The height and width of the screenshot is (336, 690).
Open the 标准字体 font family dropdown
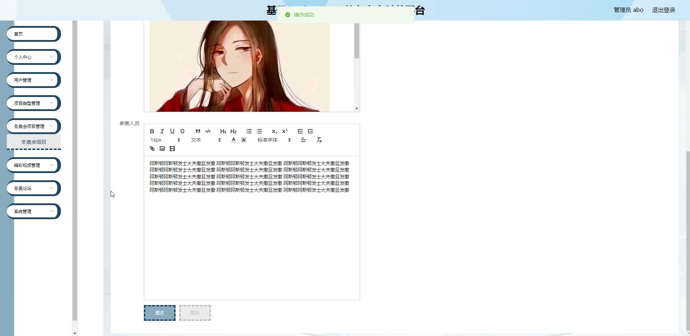point(274,140)
